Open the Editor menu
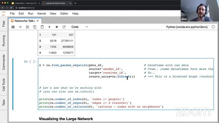This screenshot has height=123, width=219. pyautogui.click(x=64, y=14)
